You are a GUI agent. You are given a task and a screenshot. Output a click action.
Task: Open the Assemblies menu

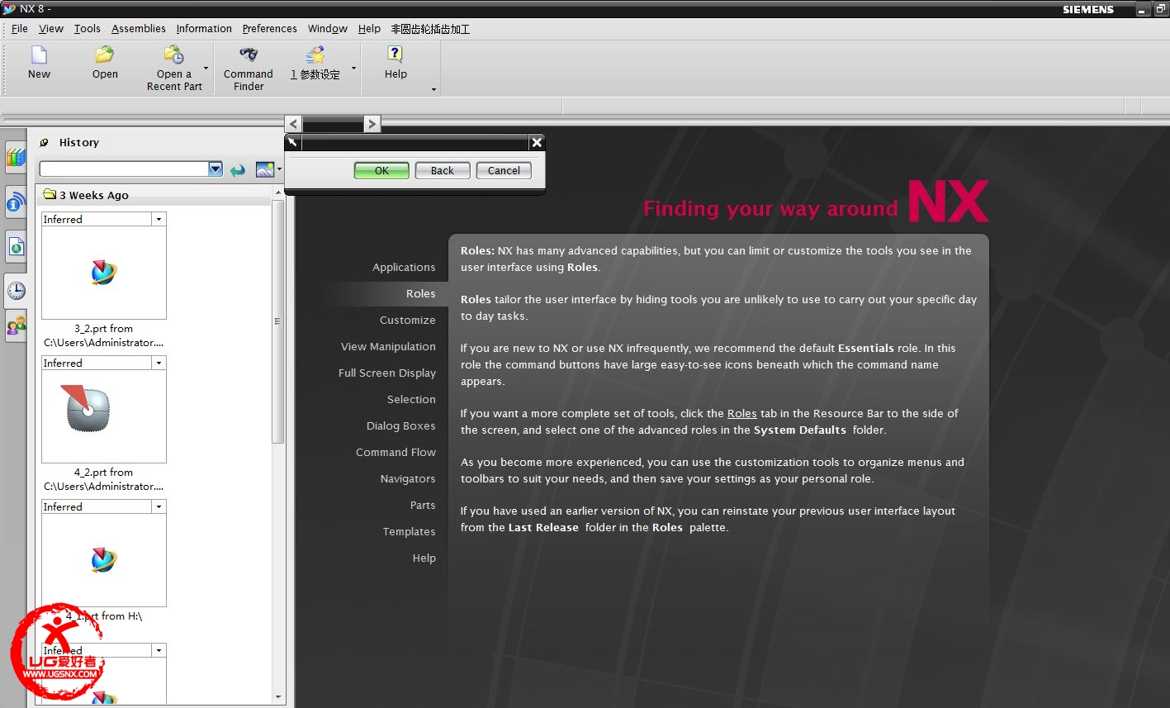point(139,28)
